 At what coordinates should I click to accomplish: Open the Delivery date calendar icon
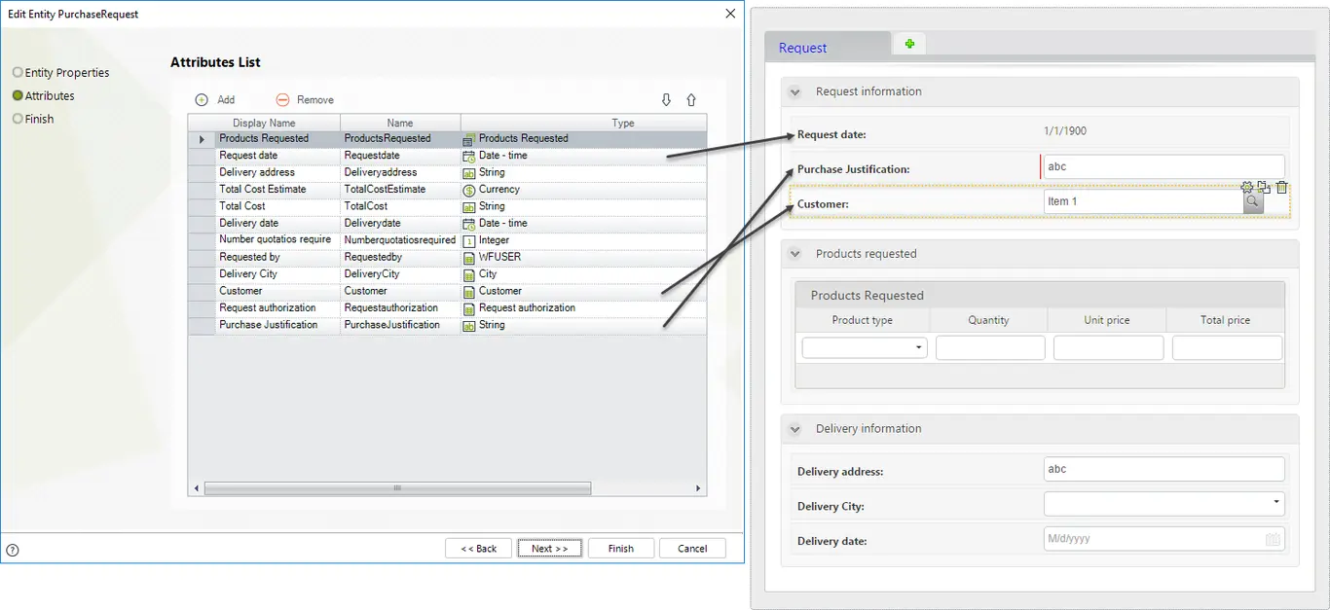1272,539
